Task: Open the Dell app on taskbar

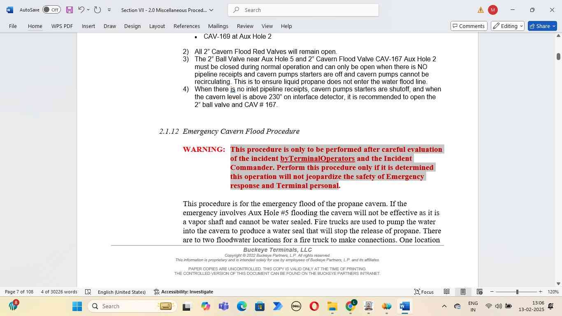Action: (296, 306)
